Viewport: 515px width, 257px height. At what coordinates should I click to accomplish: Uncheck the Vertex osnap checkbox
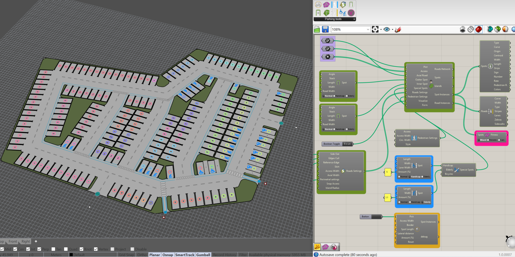[95, 249]
